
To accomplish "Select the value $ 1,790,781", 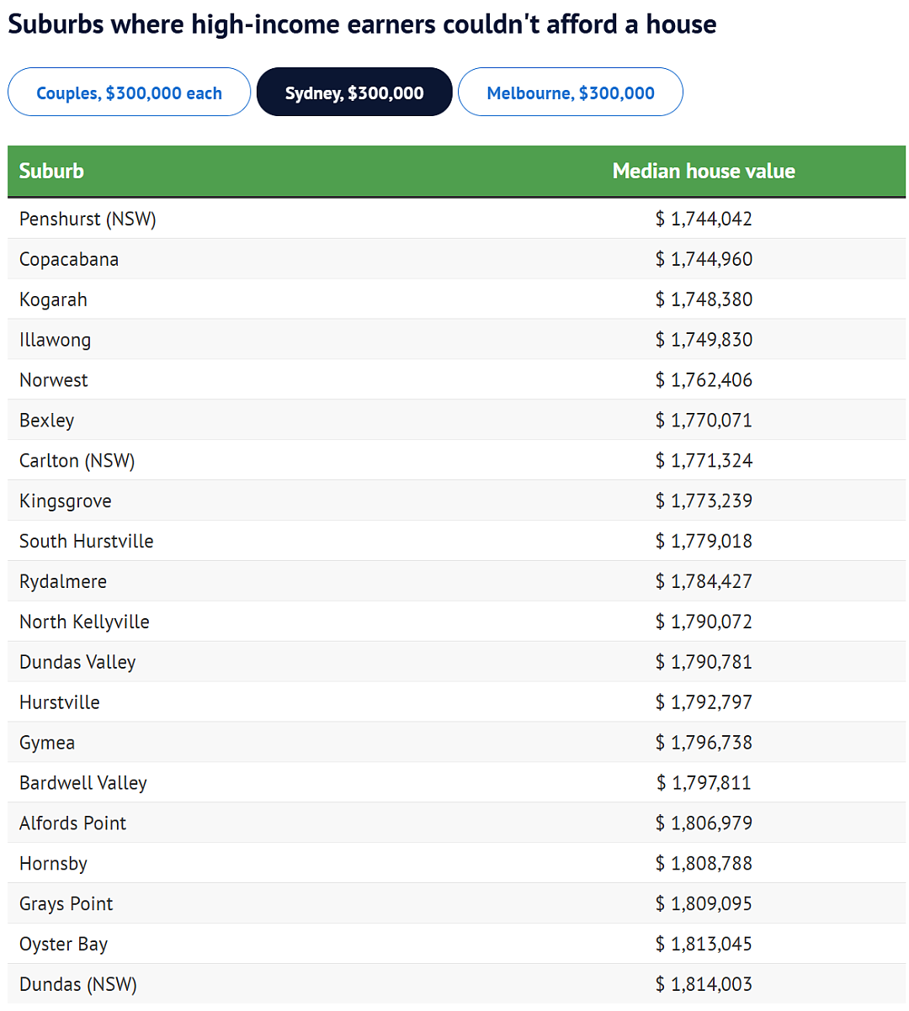I will pyautogui.click(x=704, y=662).
